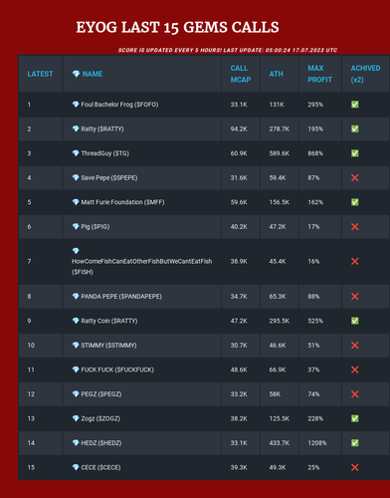Click the 94.2K call mcap value
Viewport: 390px width, 498px height.
point(239,128)
